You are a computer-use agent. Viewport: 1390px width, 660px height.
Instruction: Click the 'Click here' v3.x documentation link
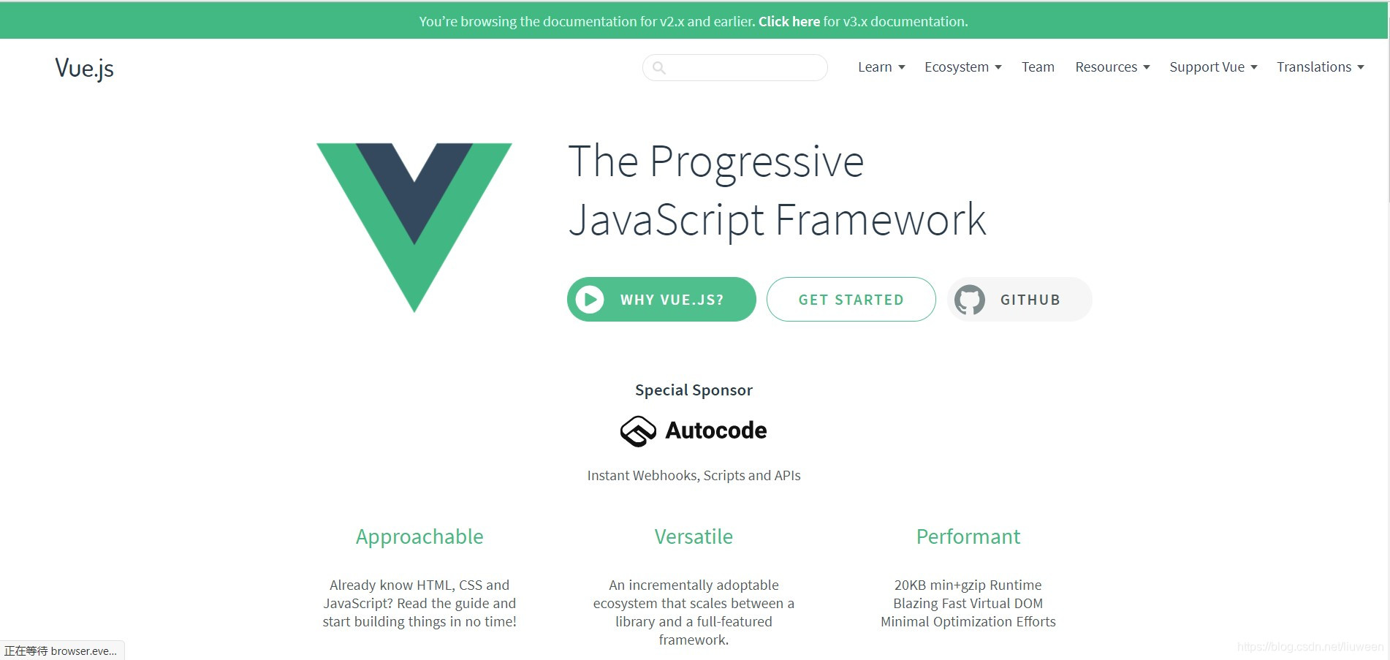pos(789,21)
